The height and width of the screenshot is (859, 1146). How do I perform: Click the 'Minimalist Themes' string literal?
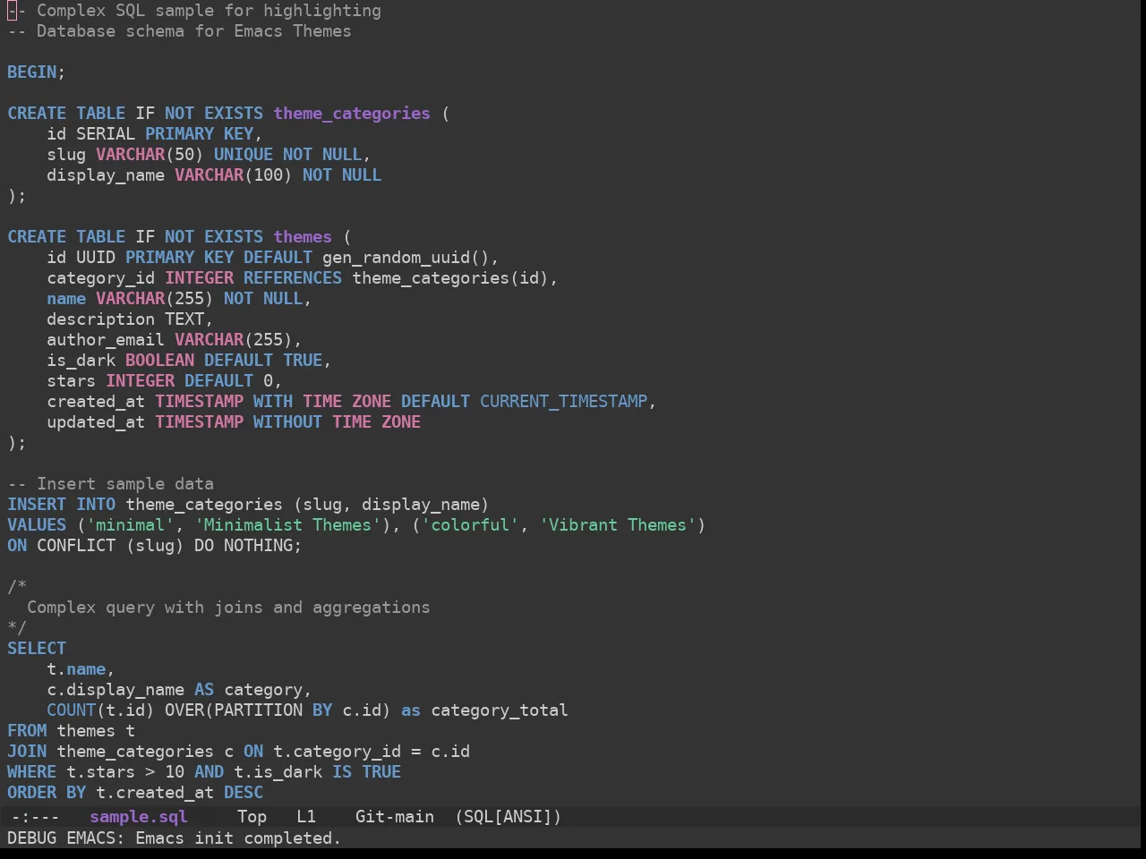click(287, 524)
